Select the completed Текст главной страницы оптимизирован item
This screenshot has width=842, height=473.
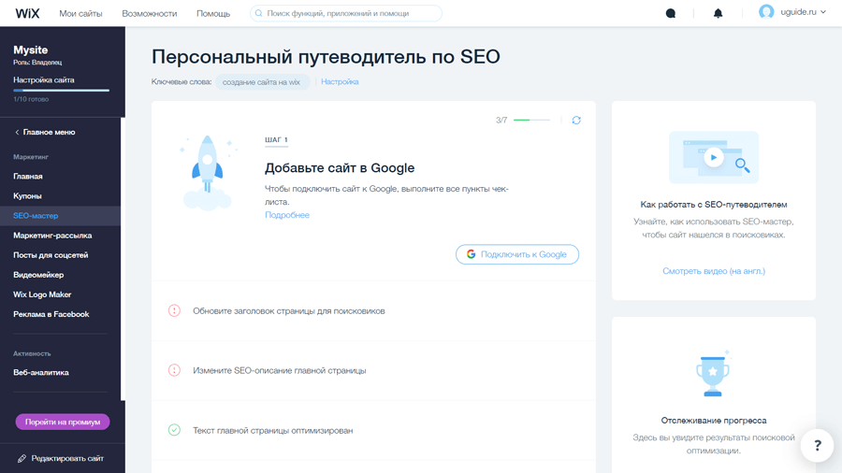[272, 431]
